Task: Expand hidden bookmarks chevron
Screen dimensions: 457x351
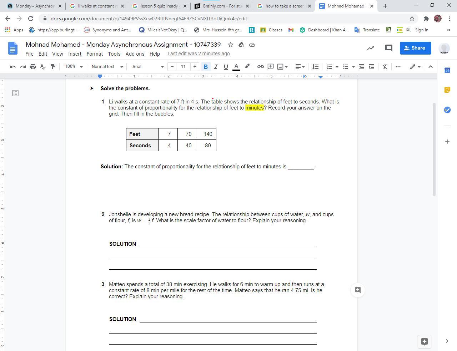Action: 449,30
